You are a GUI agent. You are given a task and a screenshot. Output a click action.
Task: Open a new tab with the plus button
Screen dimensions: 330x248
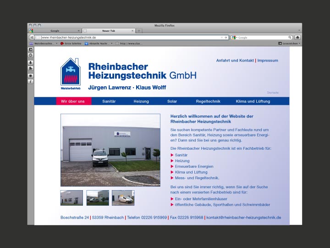tap(139, 31)
